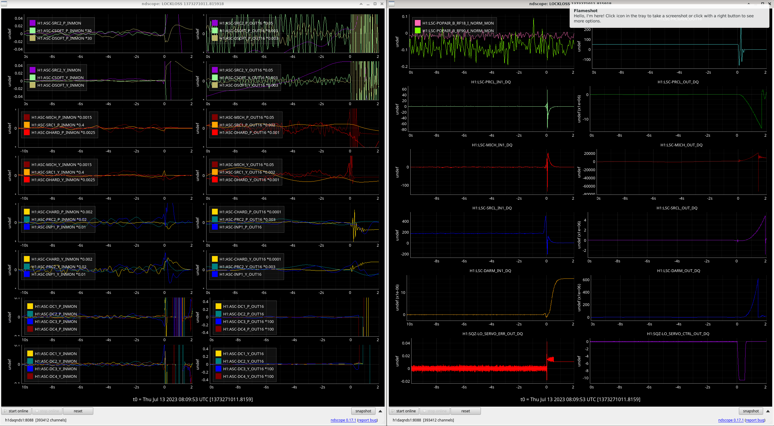Open report bug link in right window
Screen dimensions: 774x426
(755, 420)
